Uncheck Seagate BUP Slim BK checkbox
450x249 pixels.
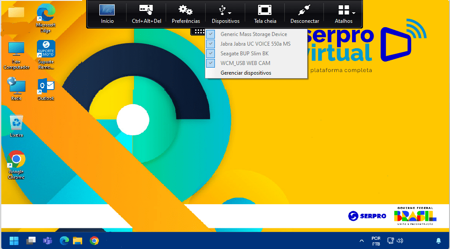pyautogui.click(x=210, y=54)
